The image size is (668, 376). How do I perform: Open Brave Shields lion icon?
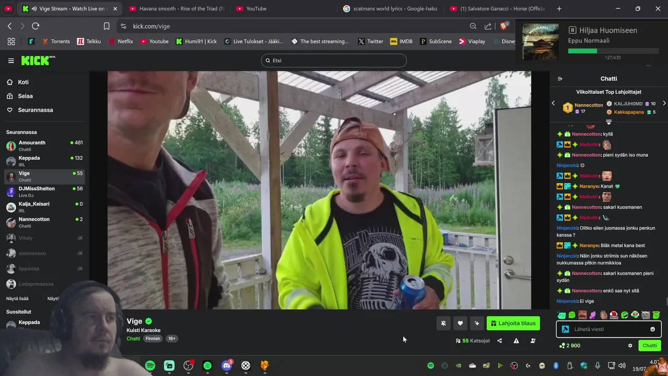click(x=504, y=26)
